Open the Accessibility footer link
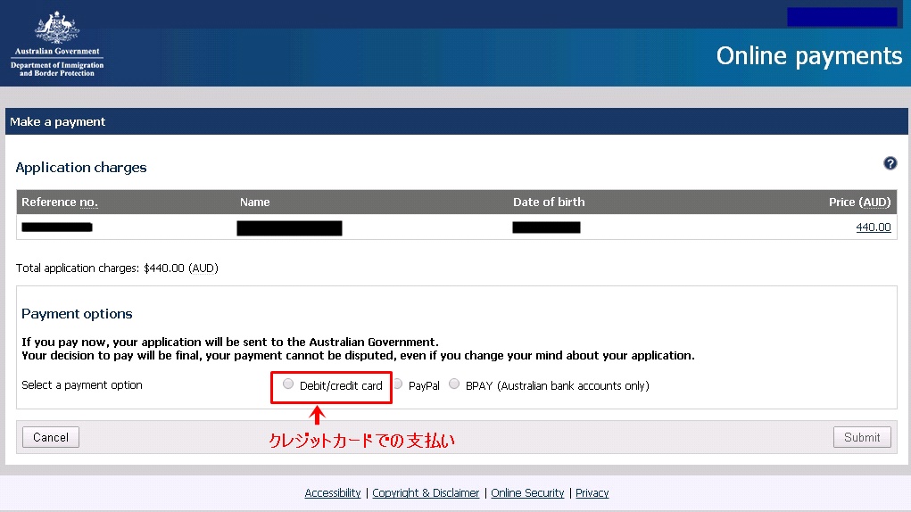The width and height of the screenshot is (911, 512). click(x=332, y=493)
